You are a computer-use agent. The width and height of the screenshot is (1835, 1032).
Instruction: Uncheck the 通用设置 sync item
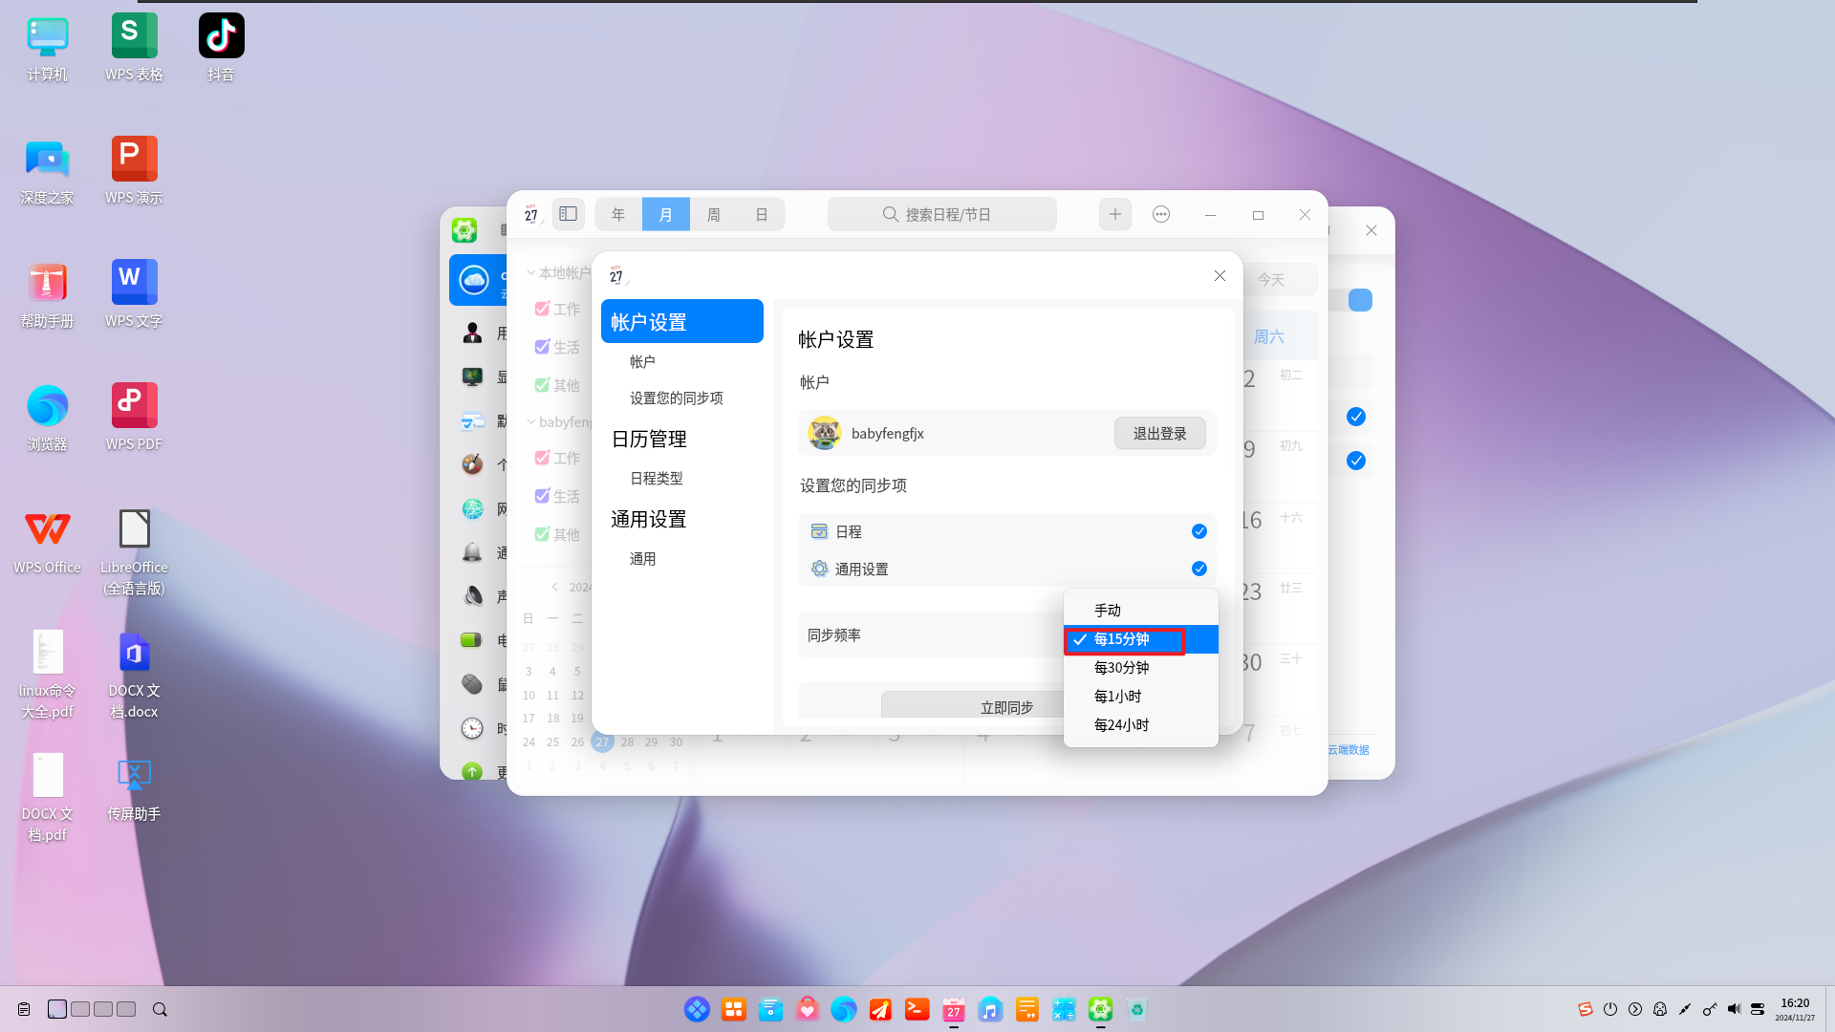point(1199,569)
